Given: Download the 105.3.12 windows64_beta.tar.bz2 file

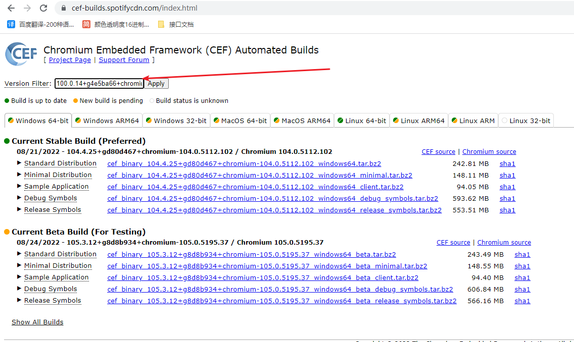Looking at the screenshot, I should pyautogui.click(x=252, y=255).
